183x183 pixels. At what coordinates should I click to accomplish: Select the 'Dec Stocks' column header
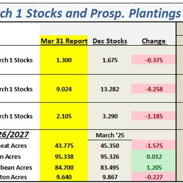(110, 41)
